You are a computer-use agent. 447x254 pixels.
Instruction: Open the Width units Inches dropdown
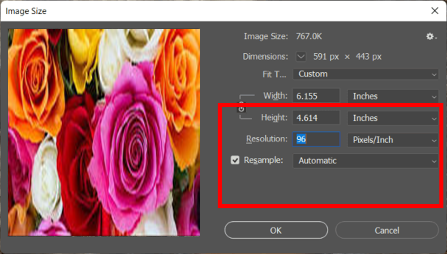click(x=393, y=96)
